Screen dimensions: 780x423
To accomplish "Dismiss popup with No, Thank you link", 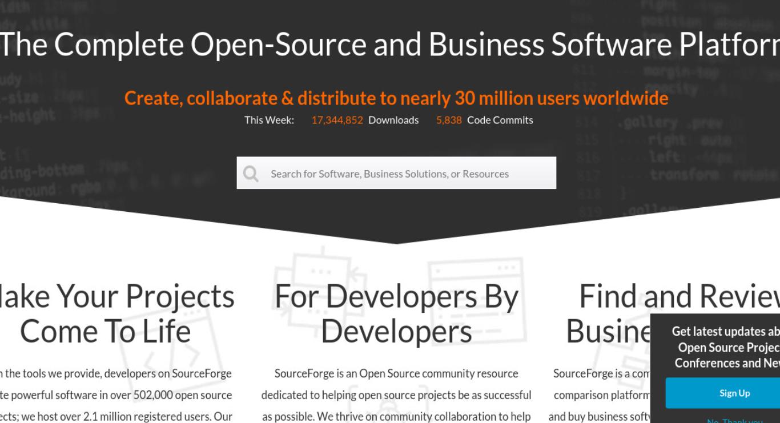I will tap(735, 420).
